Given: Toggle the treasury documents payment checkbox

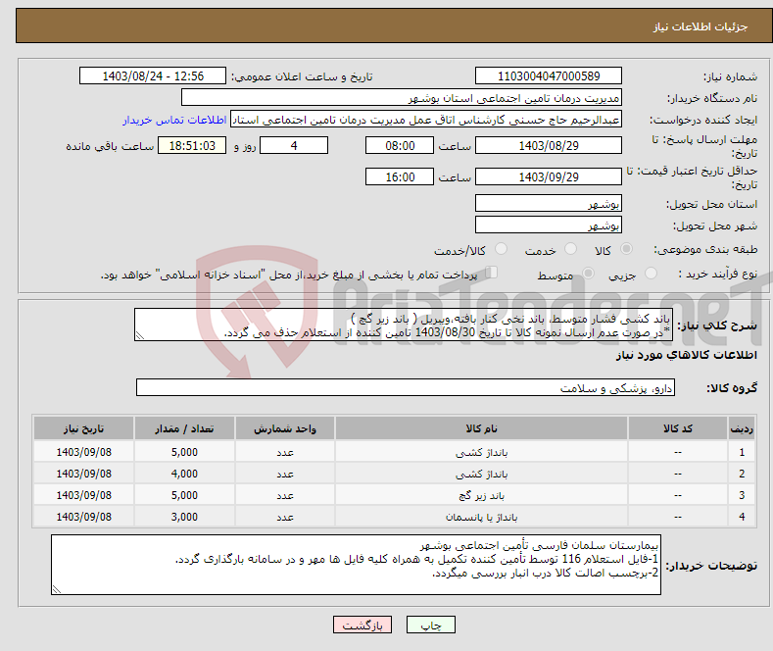Looking at the screenshot, I should [492, 273].
